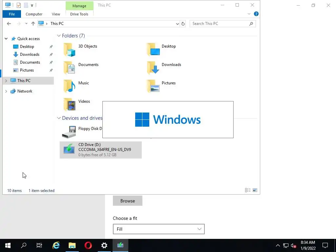The image size is (336, 252).
Task: Open Customize Quick Access Toolbar dropdown
Action: click(32, 5)
